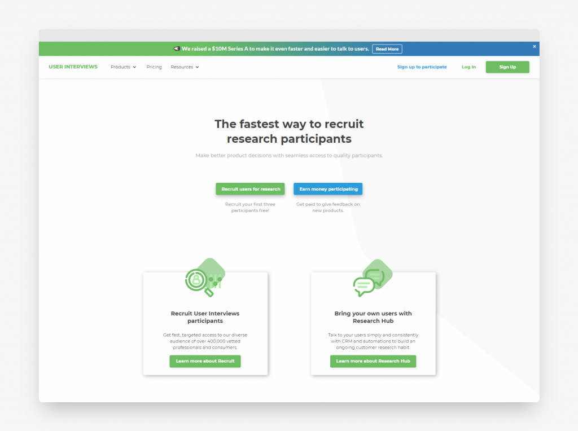Click Learn more about Research Hub button
Image resolution: width=578 pixels, height=431 pixels.
tap(373, 361)
